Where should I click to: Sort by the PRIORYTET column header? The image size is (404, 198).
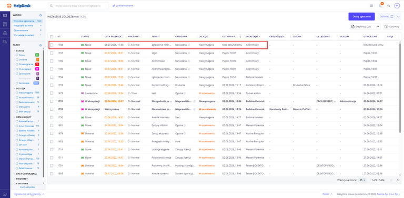(134, 37)
